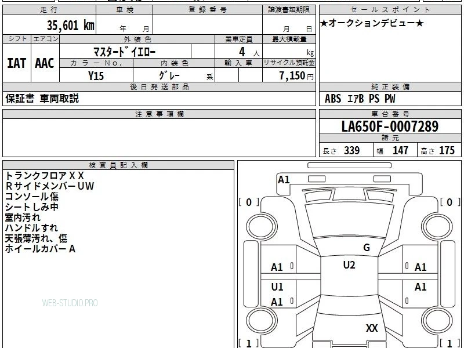Click the mileage value 35,601 km
The image size is (464, 348).
point(70,25)
